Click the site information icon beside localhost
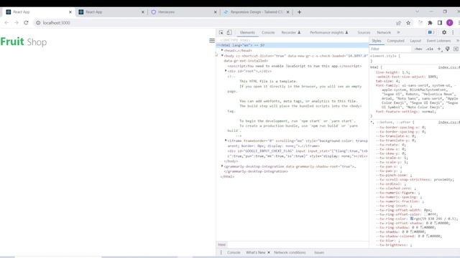460x258 pixels. 38,22
